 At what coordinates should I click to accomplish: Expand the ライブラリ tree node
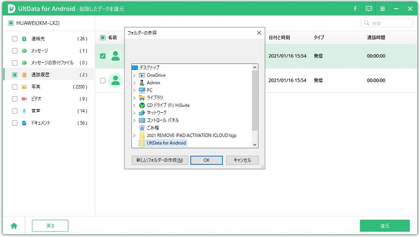click(x=135, y=98)
